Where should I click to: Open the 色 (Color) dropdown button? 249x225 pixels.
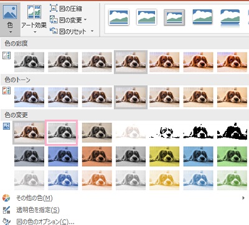10,19
